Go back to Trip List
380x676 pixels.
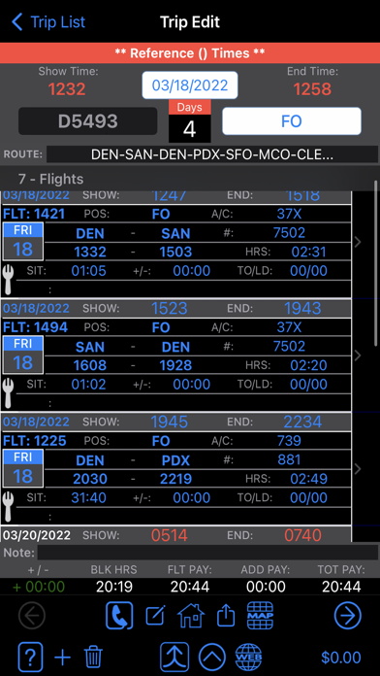(48, 21)
